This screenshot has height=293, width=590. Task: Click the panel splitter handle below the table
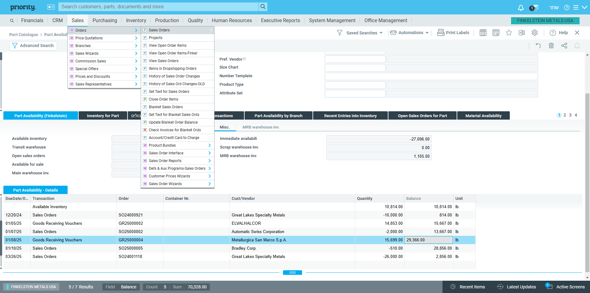(293, 272)
